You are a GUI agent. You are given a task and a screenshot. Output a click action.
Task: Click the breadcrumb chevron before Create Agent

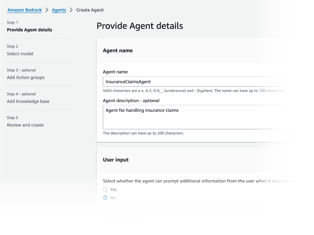pyautogui.click(x=70, y=10)
